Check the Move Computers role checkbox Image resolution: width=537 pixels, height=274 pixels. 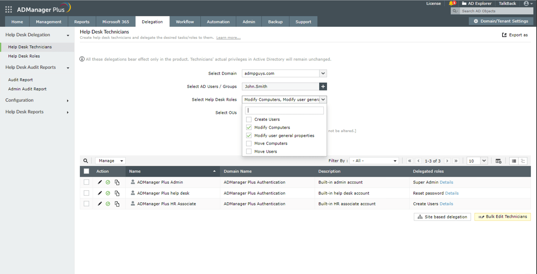pyautogui.click(x=249, y=144)
